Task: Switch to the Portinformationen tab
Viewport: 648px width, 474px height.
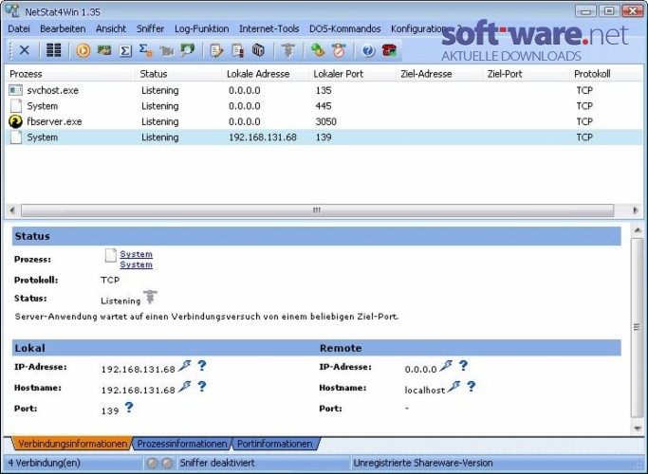Action: 275,444
